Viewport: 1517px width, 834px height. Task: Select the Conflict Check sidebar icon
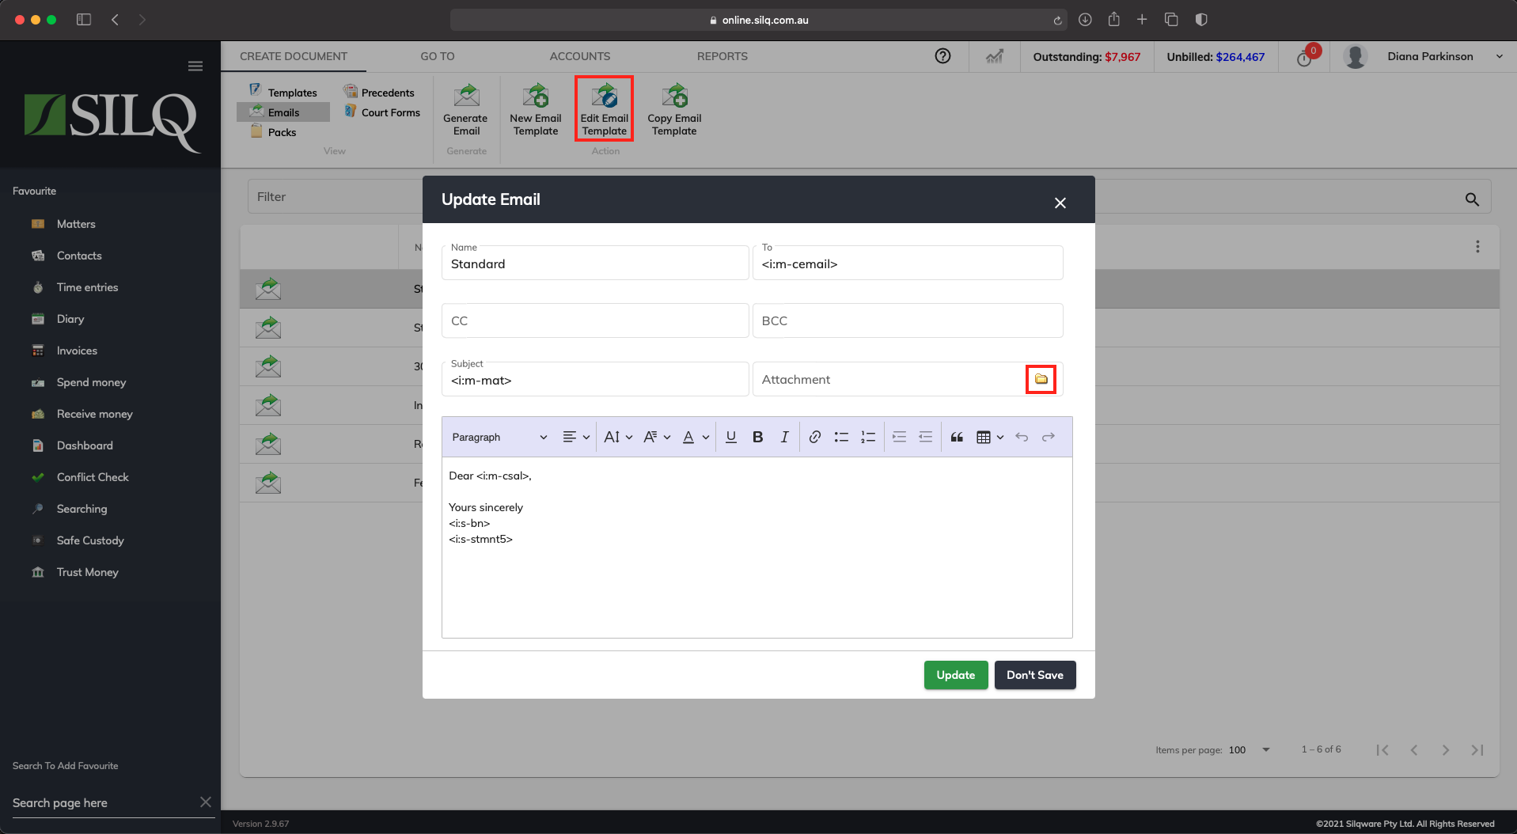[39, 477]
